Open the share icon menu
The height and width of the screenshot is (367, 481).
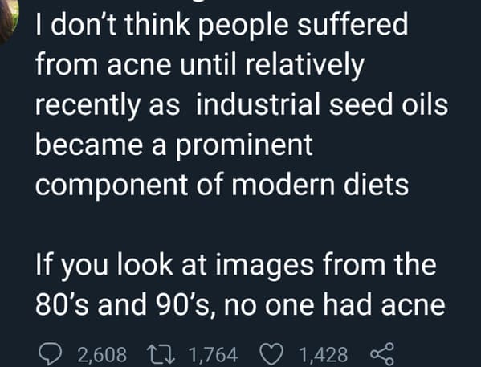coord(382,355)
